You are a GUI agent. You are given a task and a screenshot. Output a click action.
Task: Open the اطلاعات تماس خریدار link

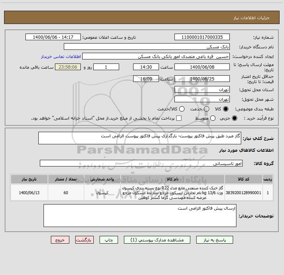(61, 56)
